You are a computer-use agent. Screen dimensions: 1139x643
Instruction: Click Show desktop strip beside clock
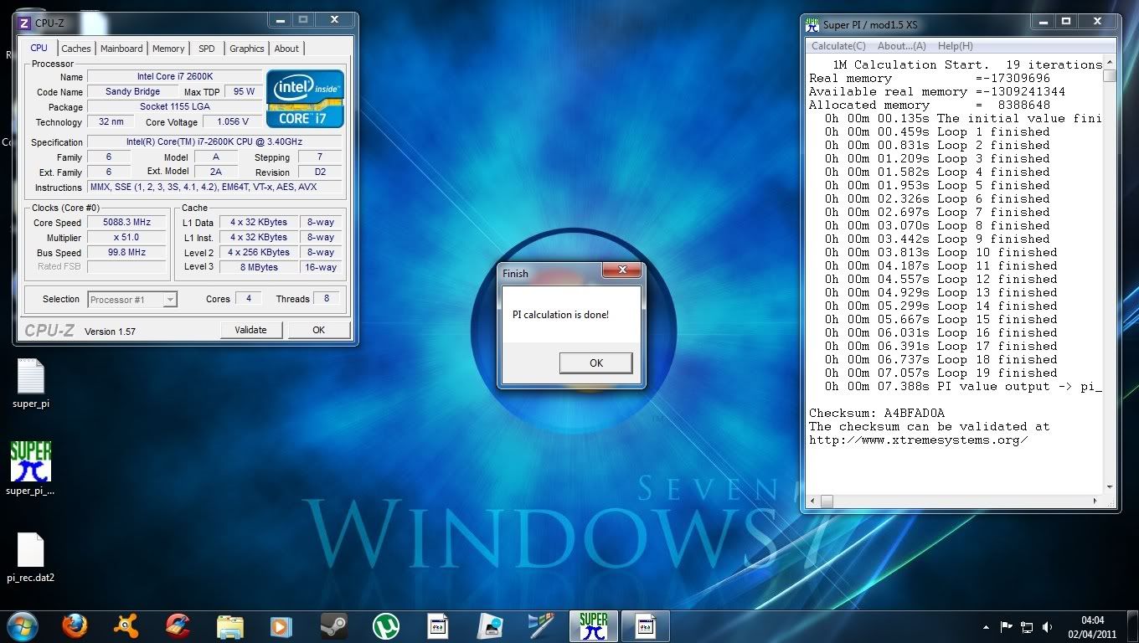pyautogui.click(x=1132, y=626)
